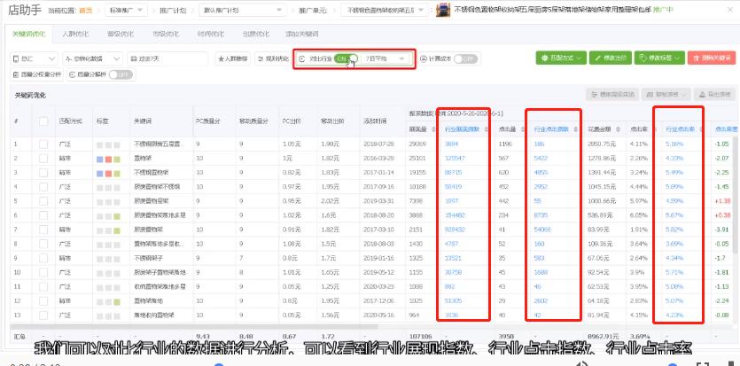The height and width of the screenshot is (366, 740).
Task: Click the horizontal table scrollbar
Action: (x=193, y=326)
